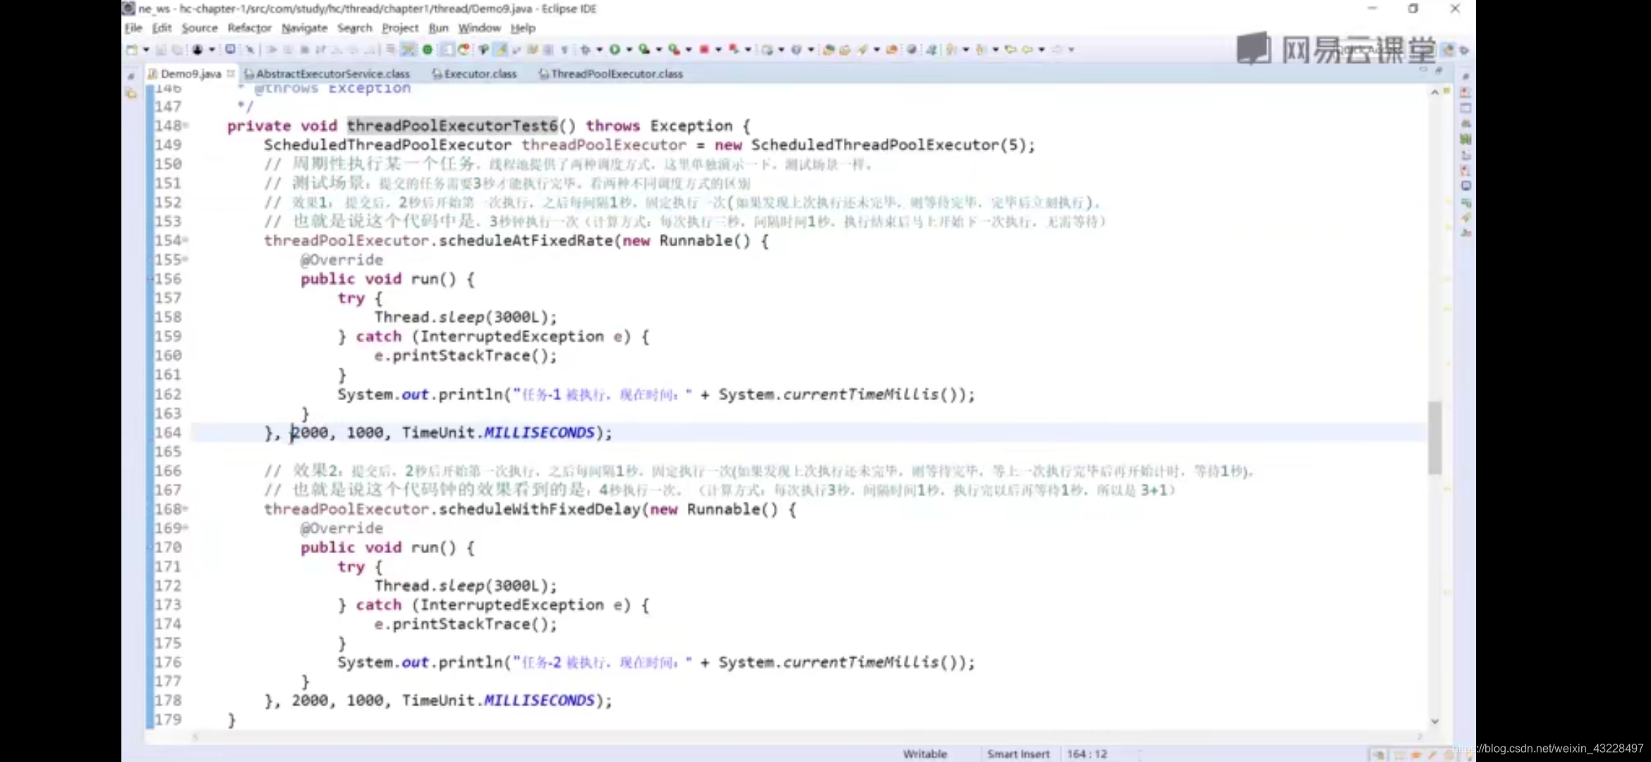Screen dimensions: 1651x762
Task: Open the Coverage dropdown arrow
Action: 658,49
